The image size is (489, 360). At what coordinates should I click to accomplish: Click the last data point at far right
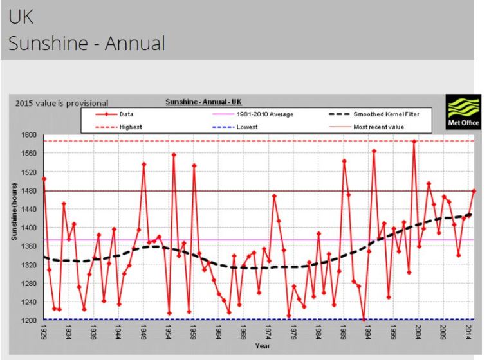(474, 190)
